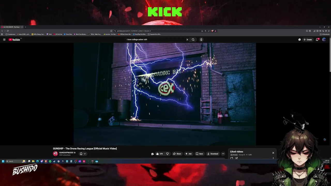Screen dimensions: 331x186
Task: Go back to previous page
Action: [2, 31]
